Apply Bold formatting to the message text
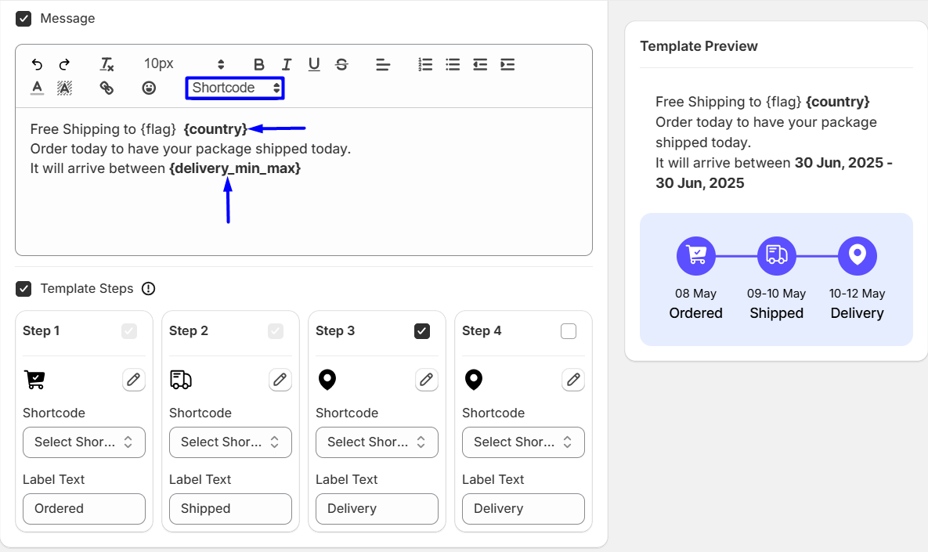 (x=258, y=64)
